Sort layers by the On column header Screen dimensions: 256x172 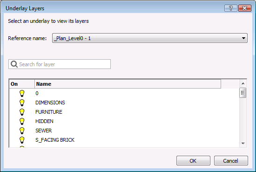(22, 84)
